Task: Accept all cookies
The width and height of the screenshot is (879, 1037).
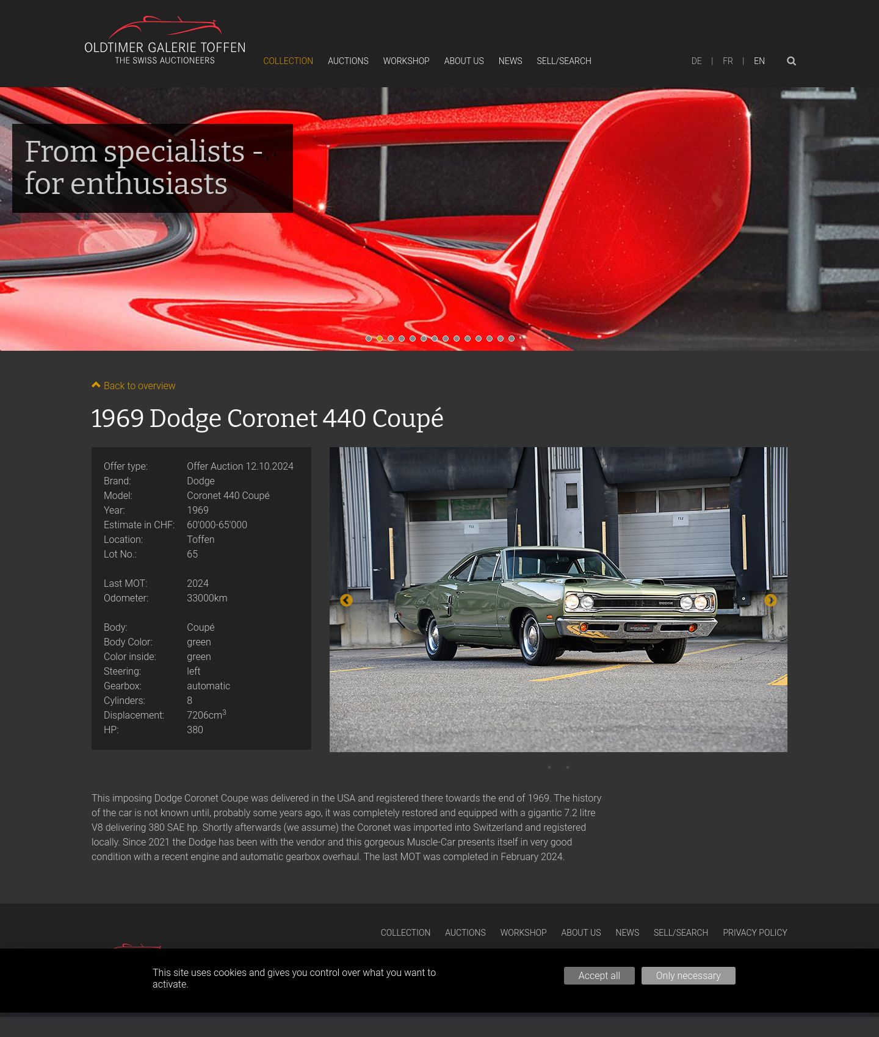Action: pyautogui.click(x=599, y=975)
